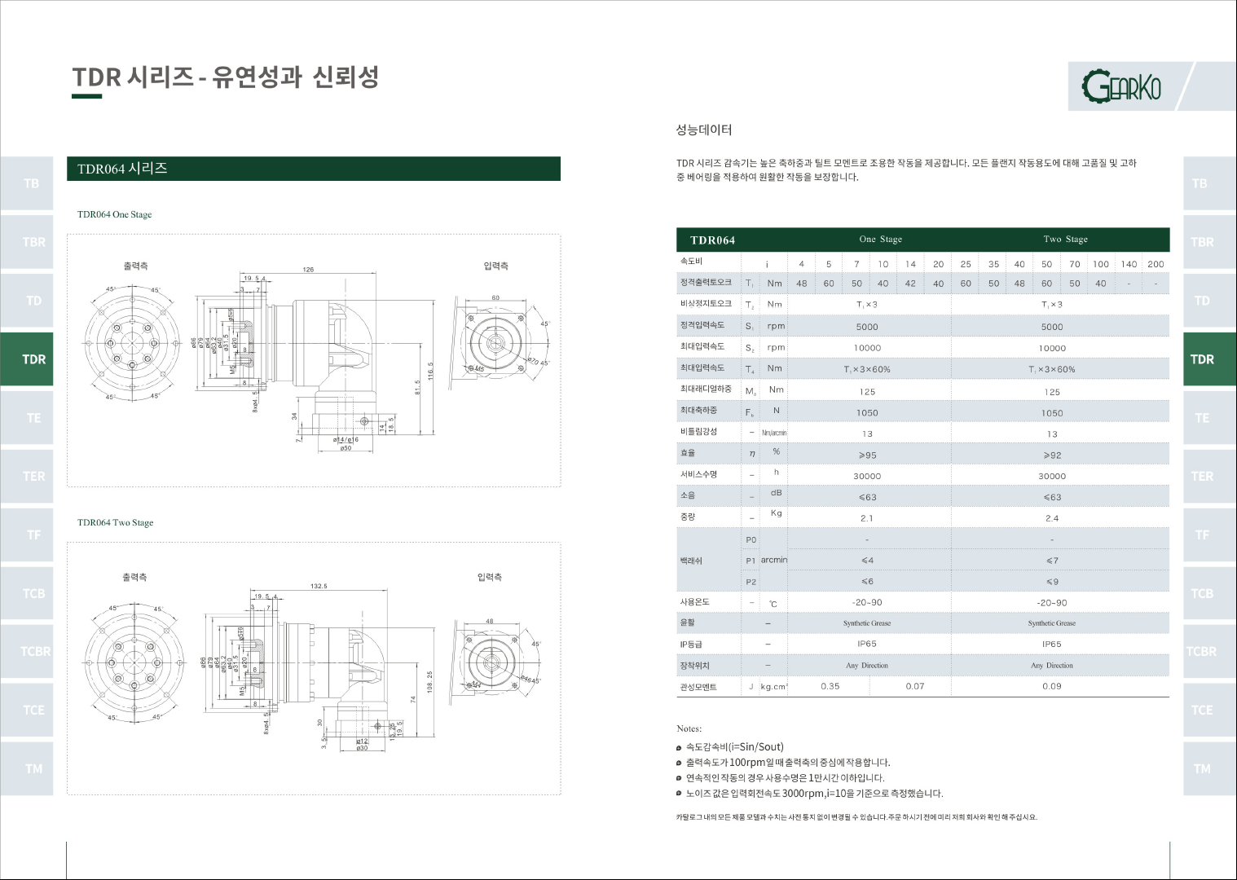Click the 'Two Stage' table column header

[1065, 239]
